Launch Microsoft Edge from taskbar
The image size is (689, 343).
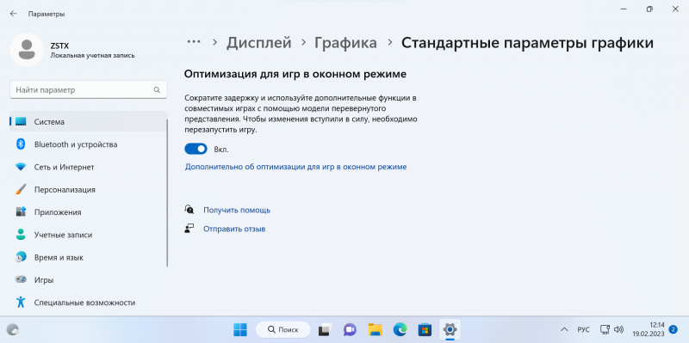click(400, 329)
